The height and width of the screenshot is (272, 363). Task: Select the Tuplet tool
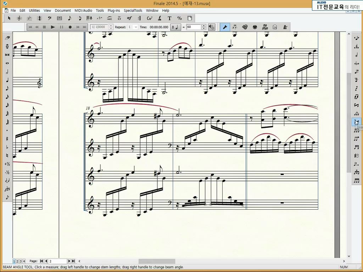(x=99, y=18)
